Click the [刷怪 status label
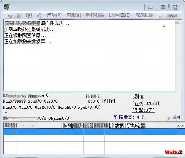This screenshot has height=158, width=185. [x=138, y=97]
